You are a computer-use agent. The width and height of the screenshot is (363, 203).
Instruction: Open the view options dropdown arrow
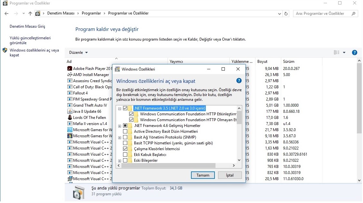click(344, 53)
